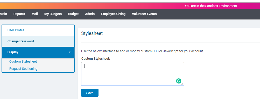Click the custom CSS or JavaScript instruction text
The image size is (260, 99).
pos(142,51)
